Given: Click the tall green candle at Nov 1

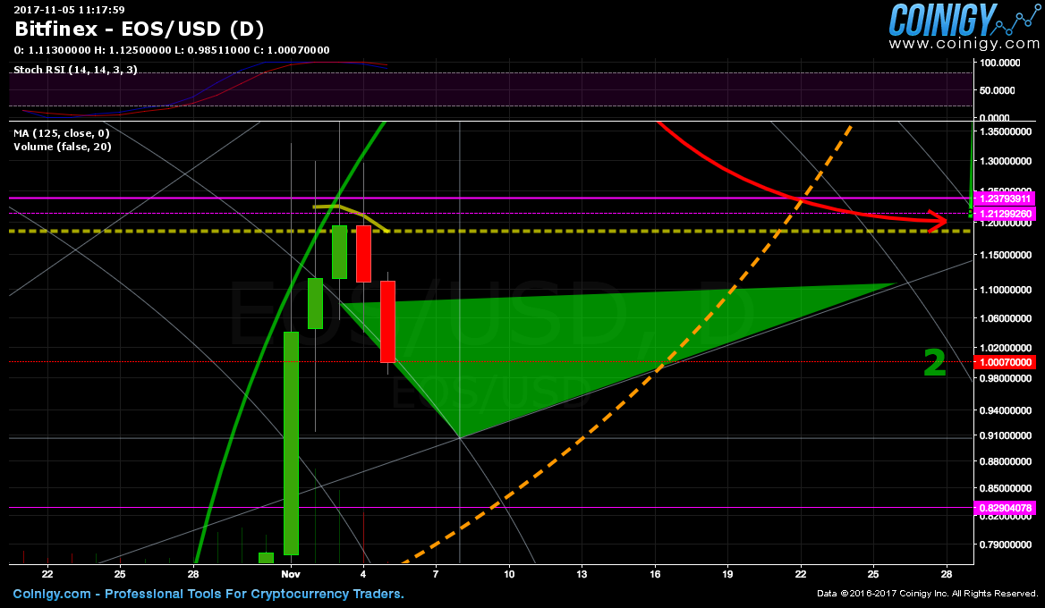Looking at the screenshot, I should click(292, 443).
